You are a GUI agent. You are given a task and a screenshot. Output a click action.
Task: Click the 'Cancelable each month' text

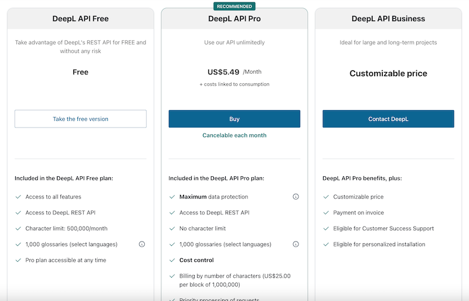(x=234, y=135)
